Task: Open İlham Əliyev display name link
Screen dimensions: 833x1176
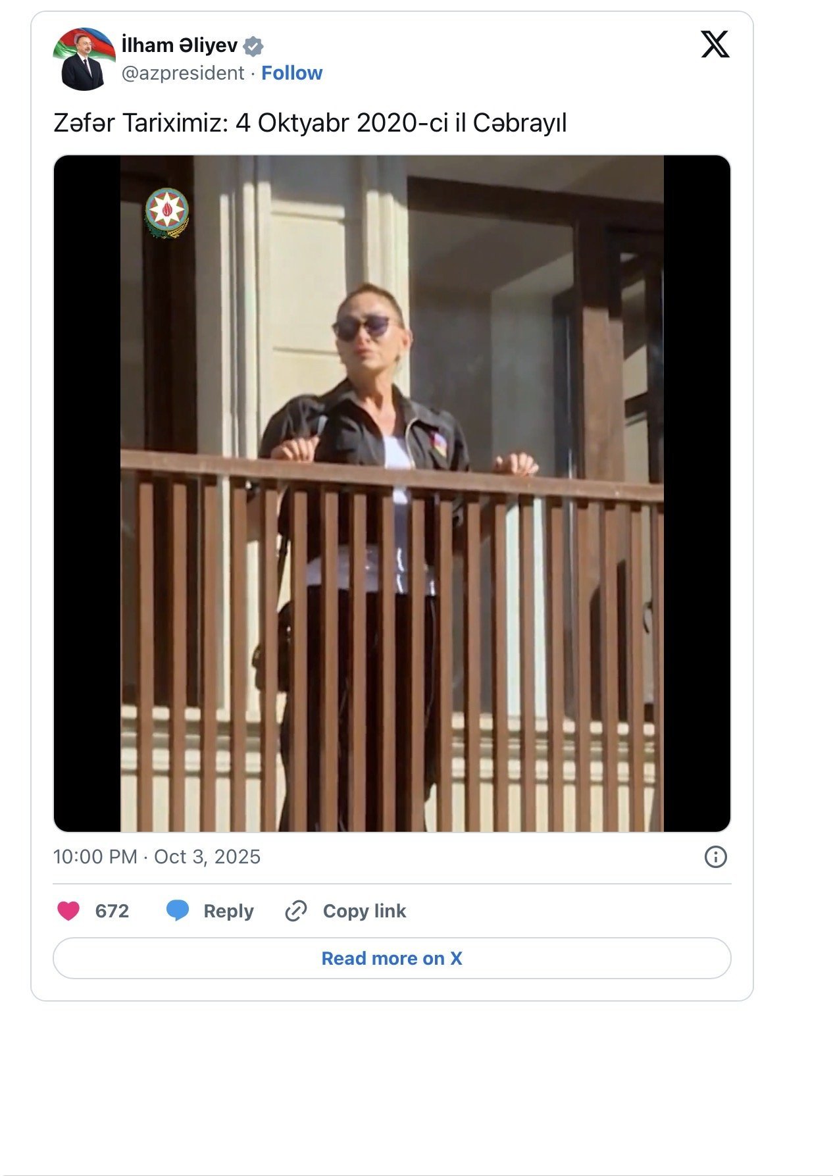Action: (x=179, y=45)
